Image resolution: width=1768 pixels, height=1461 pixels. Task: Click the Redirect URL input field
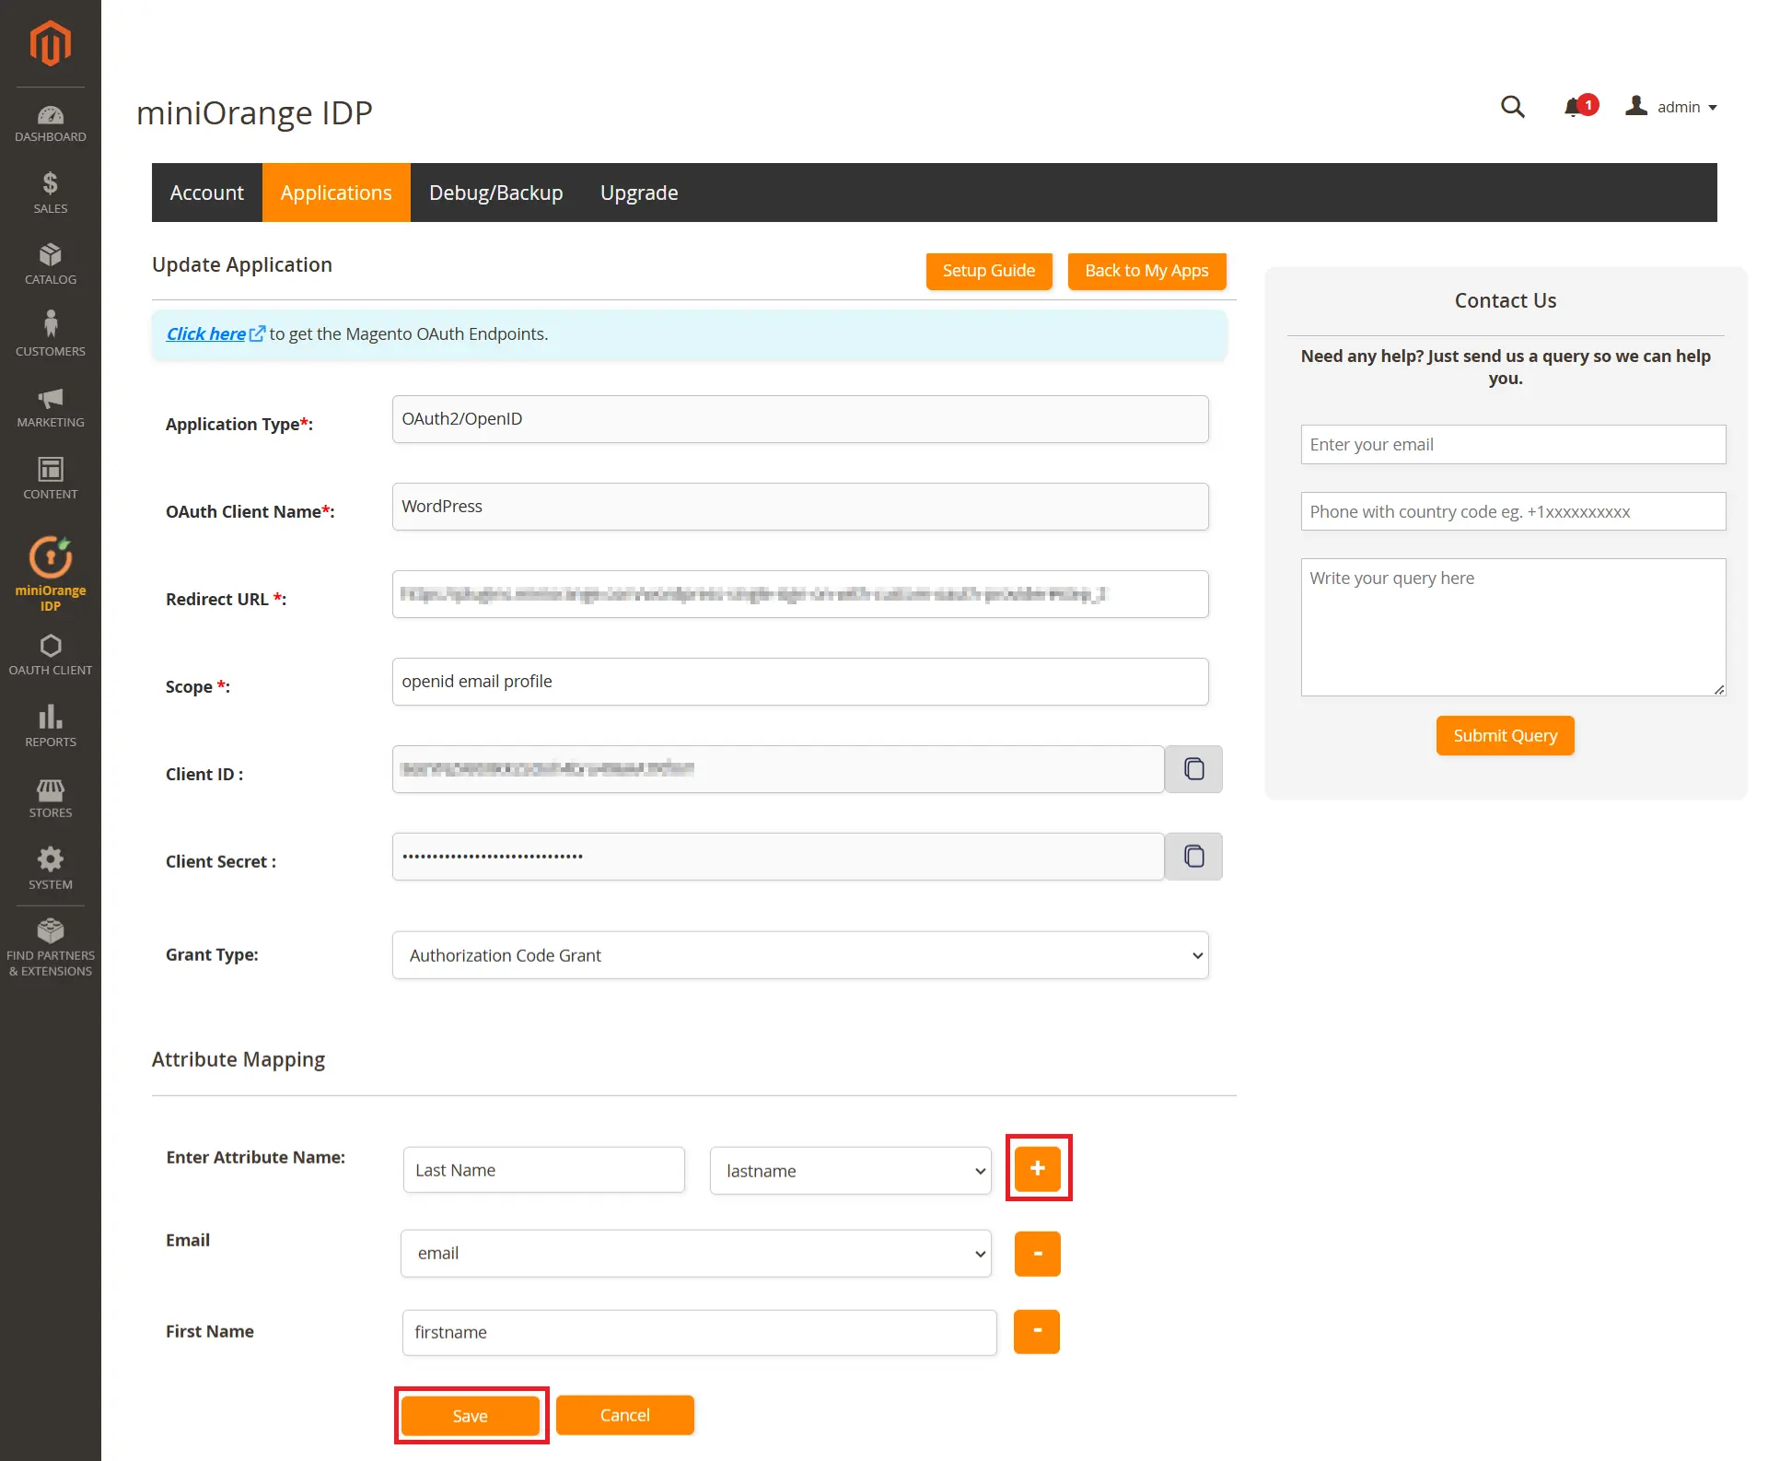pos(799,593)
